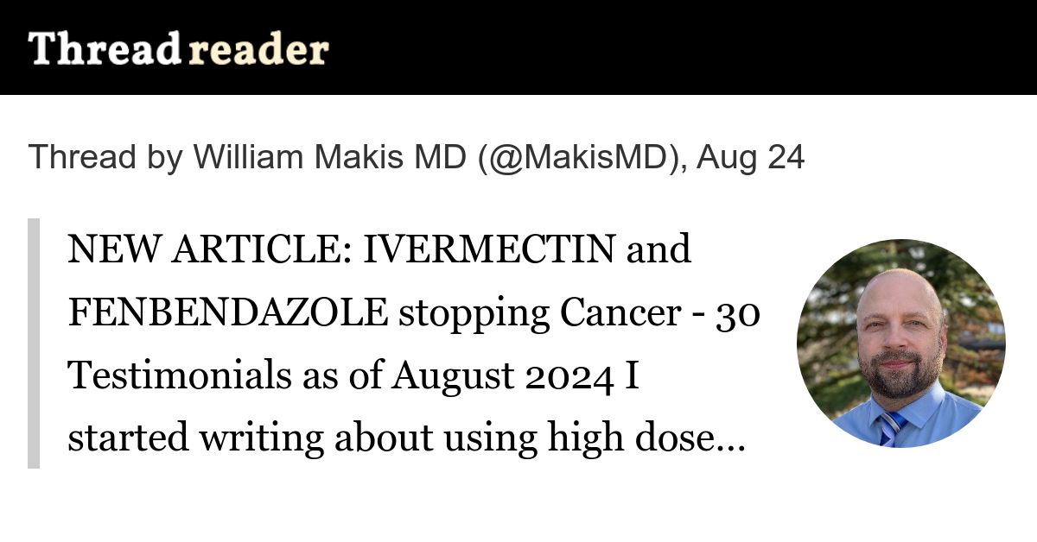Click the white "Thread" word in logo
This screenshot has width=1037, height=542.
(104, 49)
